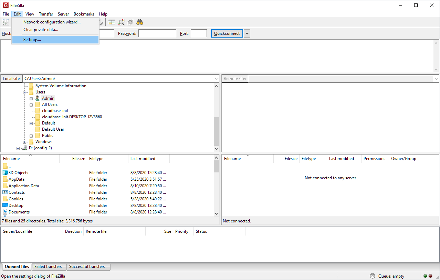Choose Clear private data... menu entry
This screenshot has width=440, height=280.
(55, 30)
